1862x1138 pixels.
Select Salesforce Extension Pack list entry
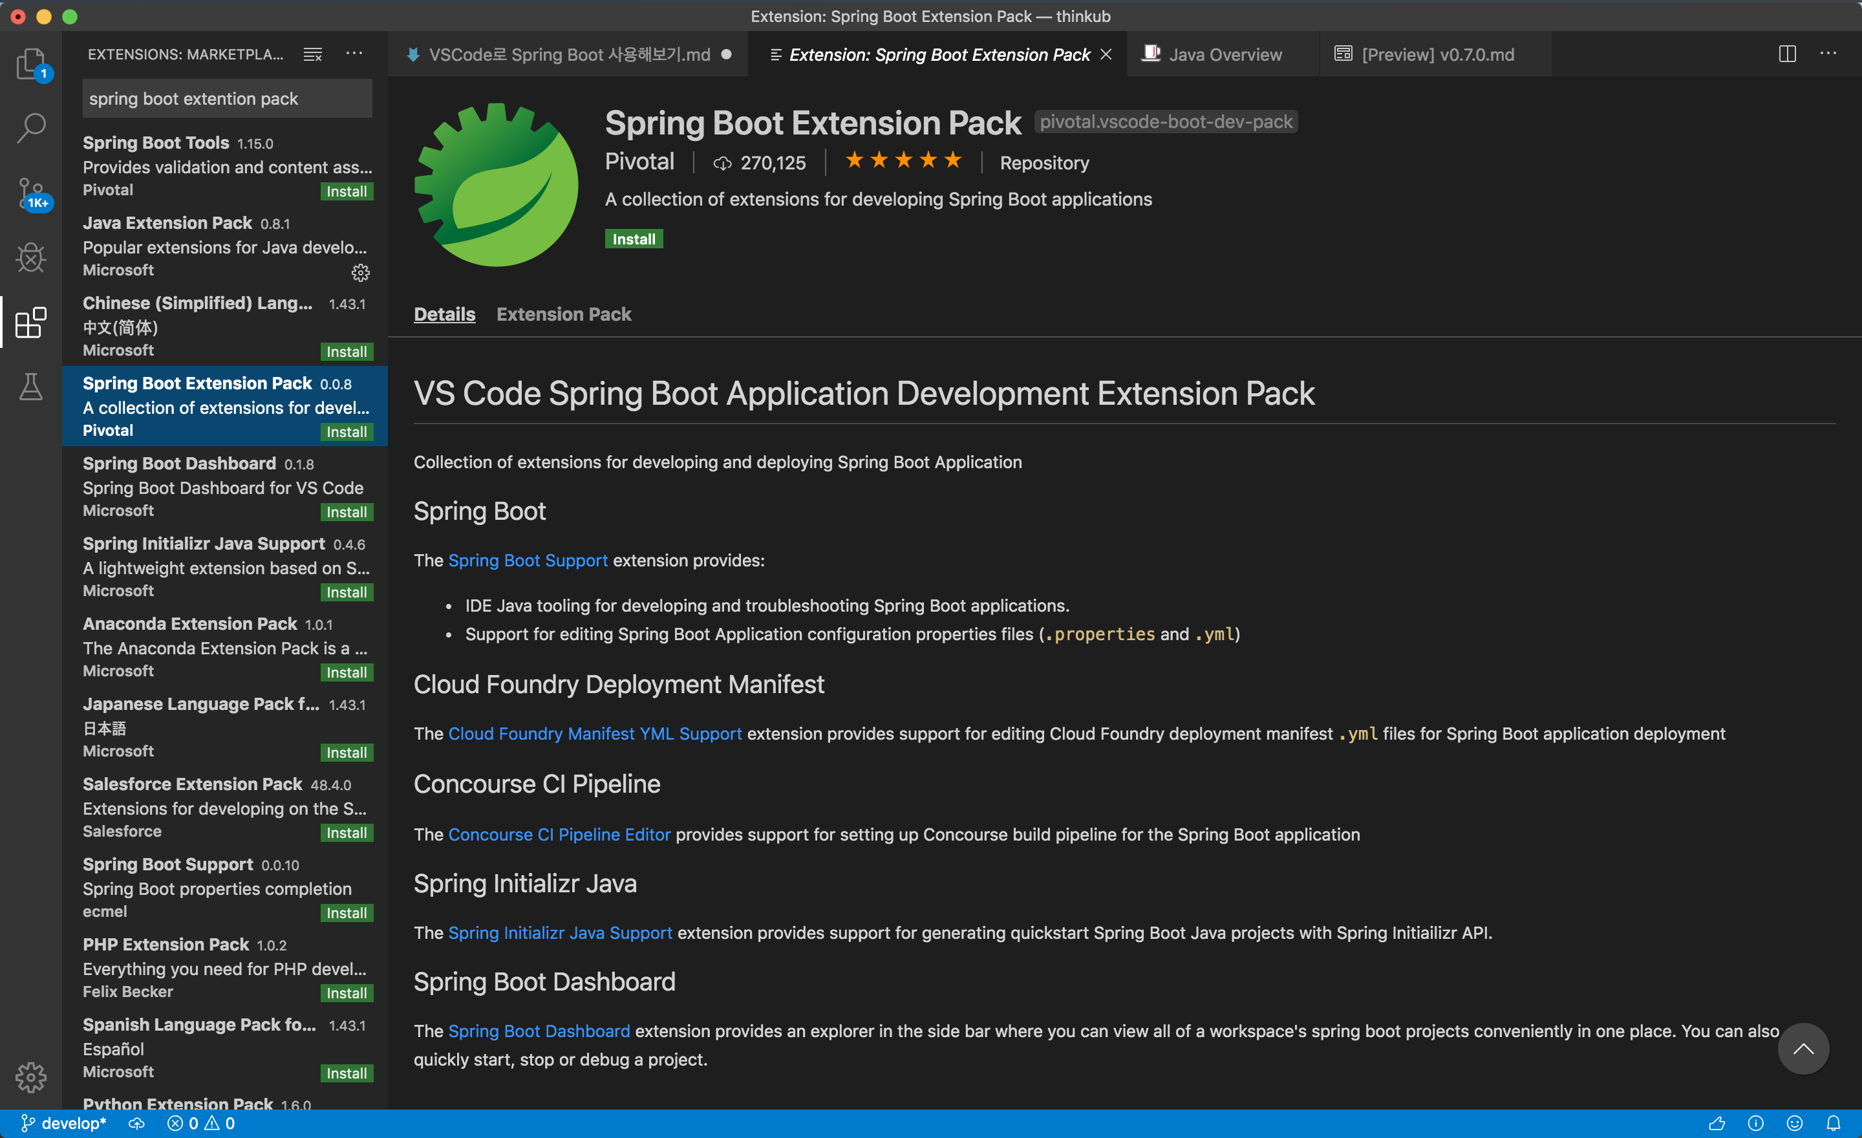click(224, 806)
